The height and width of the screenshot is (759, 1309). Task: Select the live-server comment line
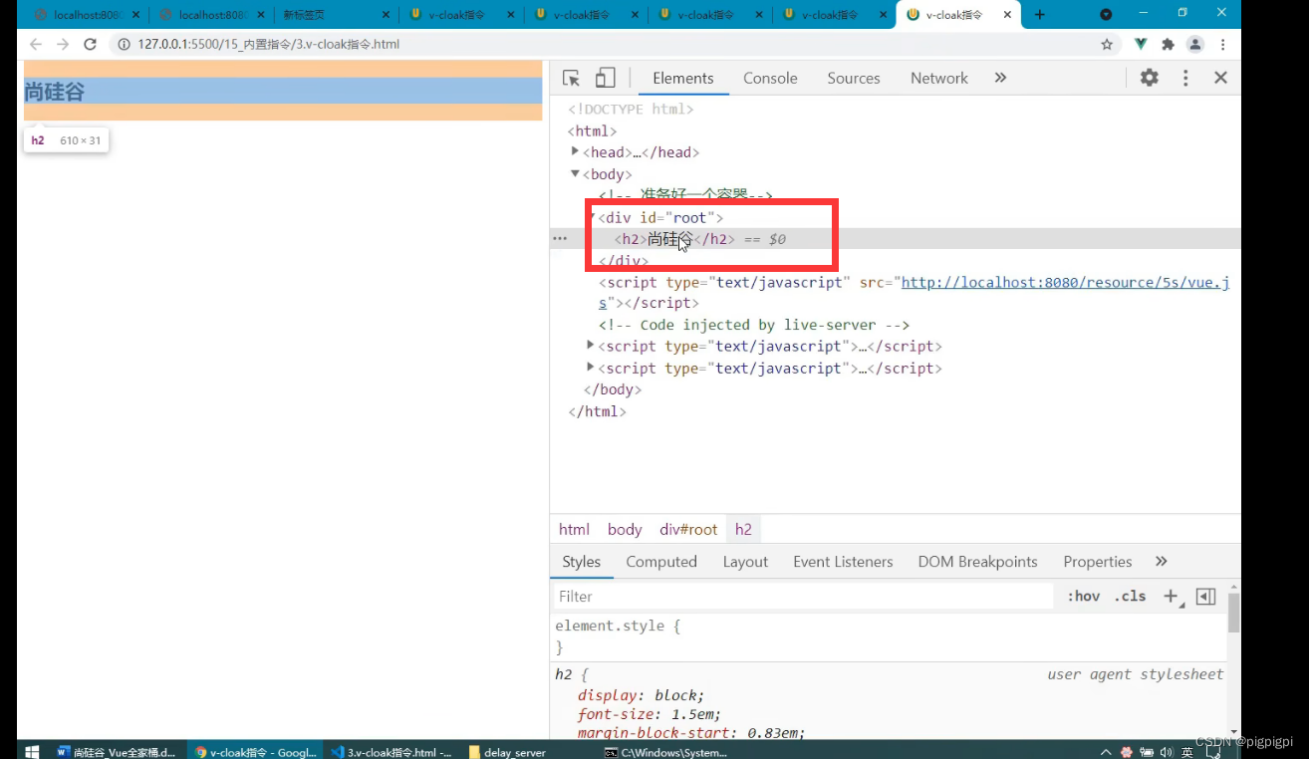pos(754,325)
